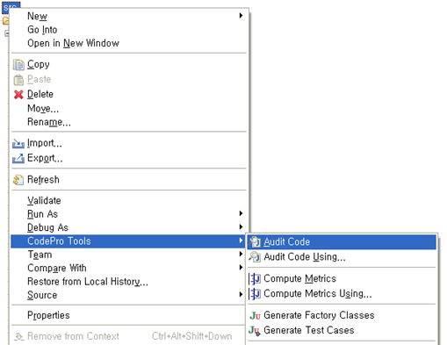Click the Export icon

pos(18,159)
